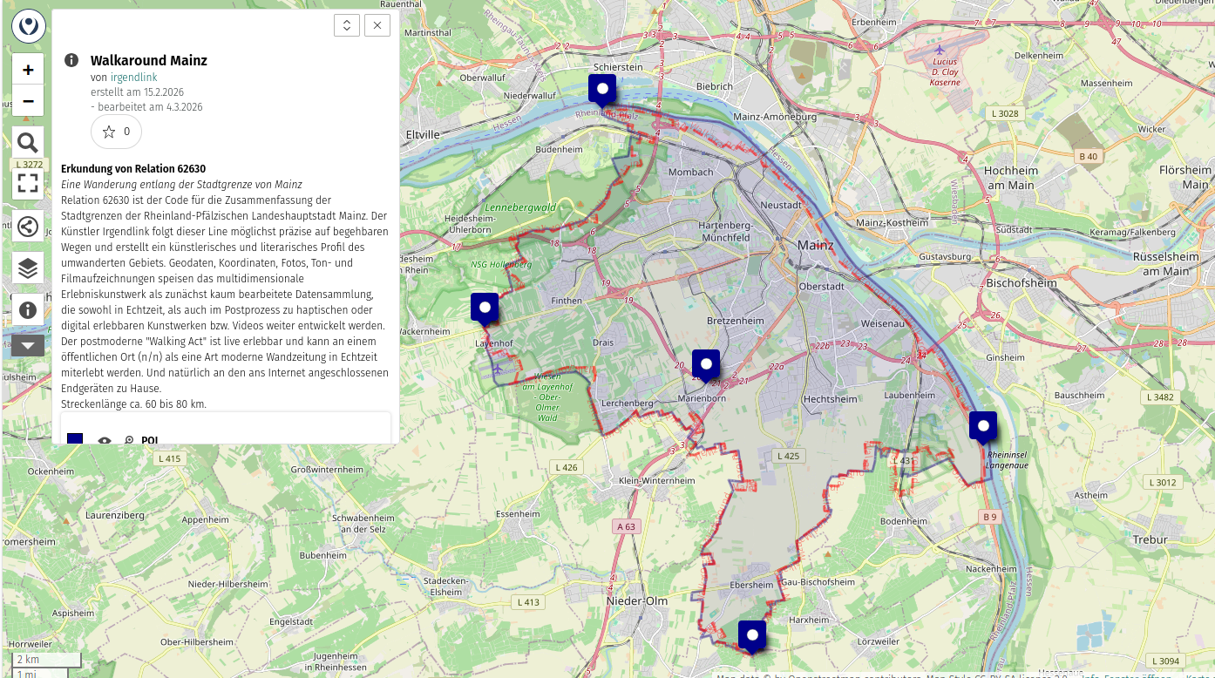1215x678 pixels.
Task: Click the zoom-to-POI magnifier in the legend row
Action: 129,440
